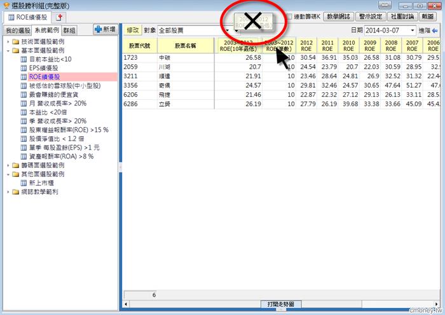This screenshot has width=445, height=315.
Task: Click the 截圖 screenshot button
Action: pos(427,17)
